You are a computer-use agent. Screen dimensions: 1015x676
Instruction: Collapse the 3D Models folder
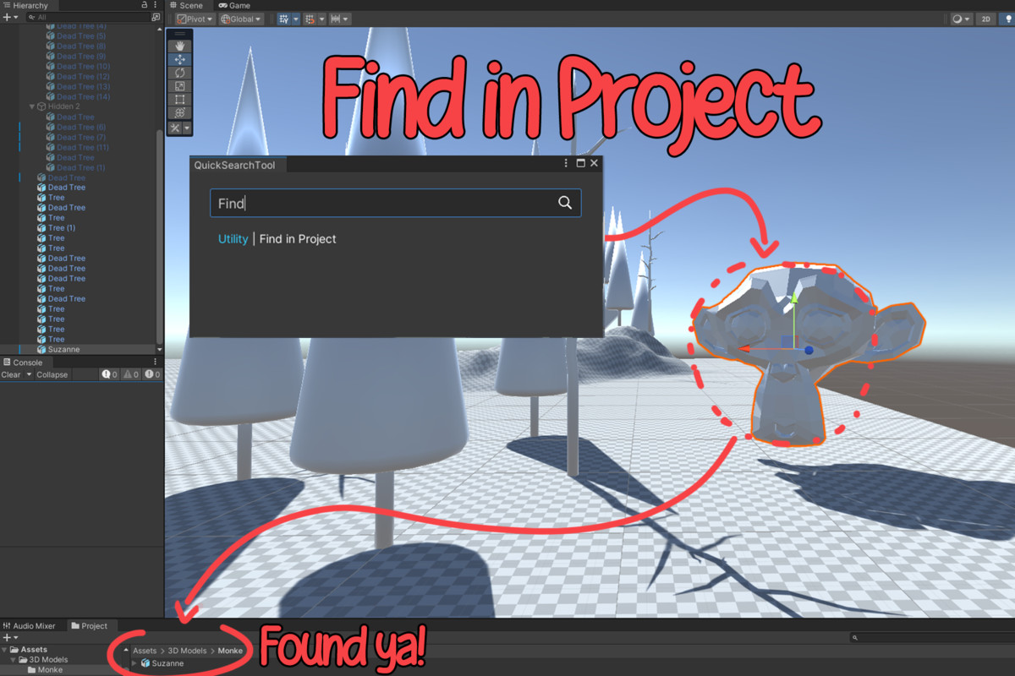(x=14, y=660)
